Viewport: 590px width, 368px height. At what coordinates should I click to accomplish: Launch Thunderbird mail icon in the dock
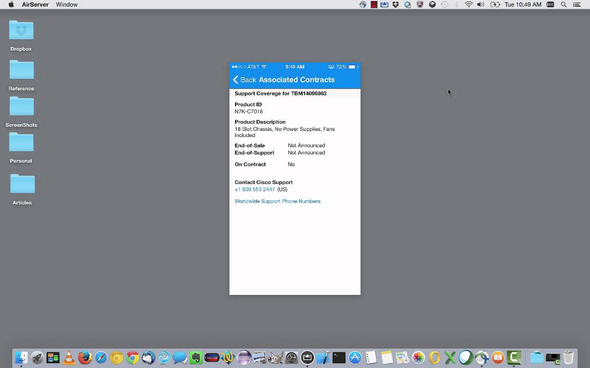[149, 357]
